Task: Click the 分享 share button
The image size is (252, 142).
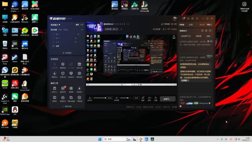Action: click(174, 24)
